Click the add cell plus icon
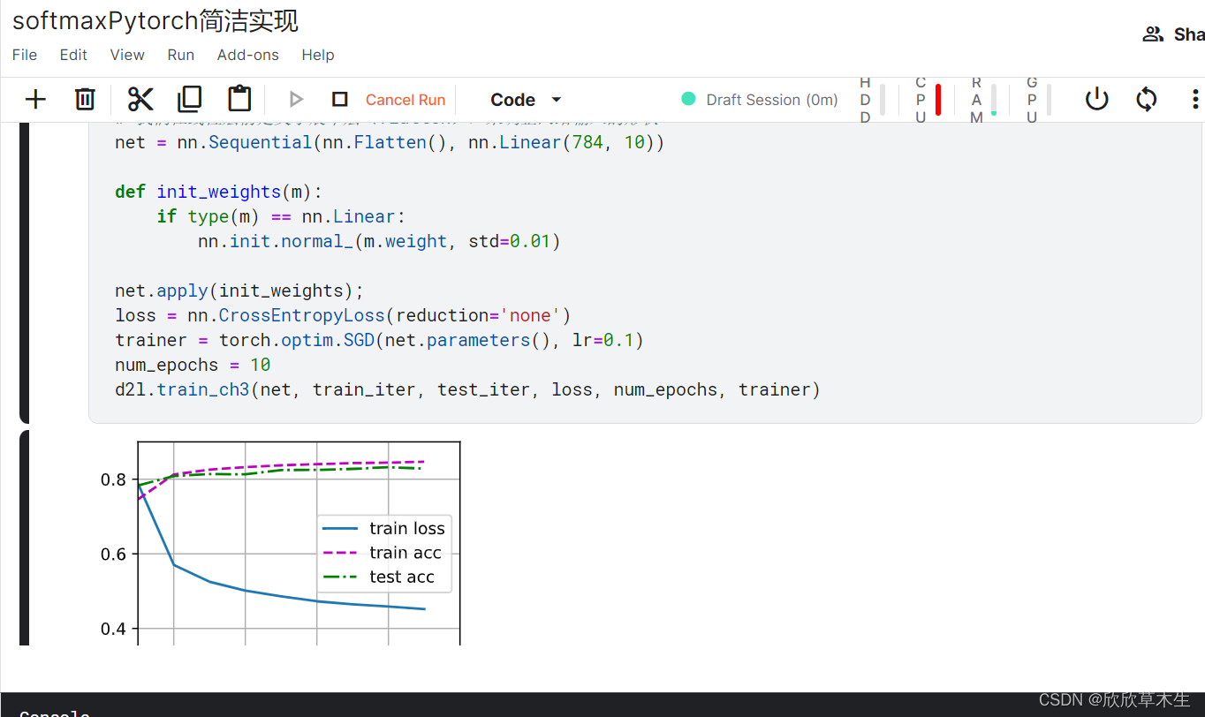 tap(35, 99)
